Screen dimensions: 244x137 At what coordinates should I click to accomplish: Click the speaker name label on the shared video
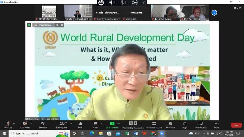pos(42,119)
